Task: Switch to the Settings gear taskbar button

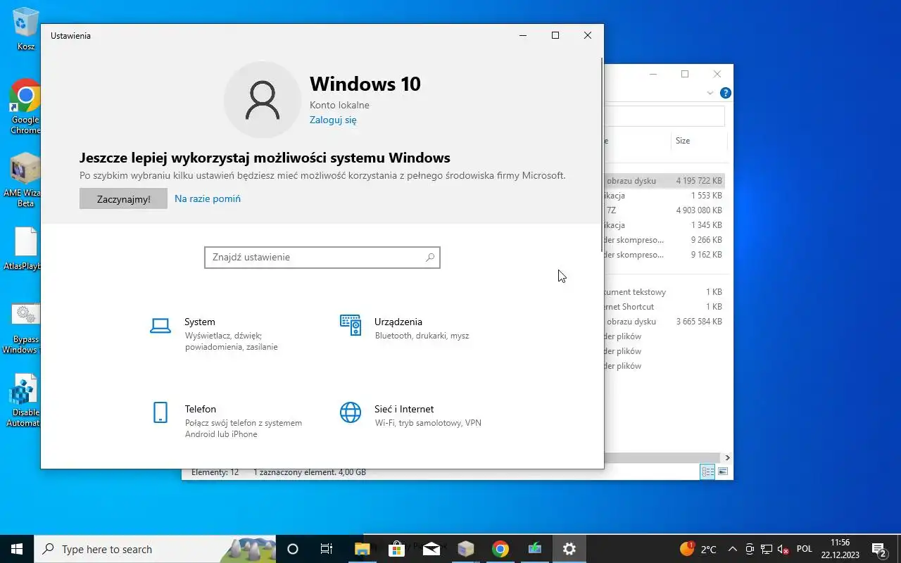Action: [x=569, y=549]
